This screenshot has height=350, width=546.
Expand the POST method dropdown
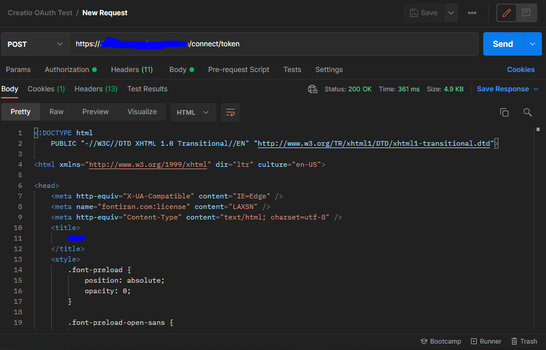[x=35, y=44]
